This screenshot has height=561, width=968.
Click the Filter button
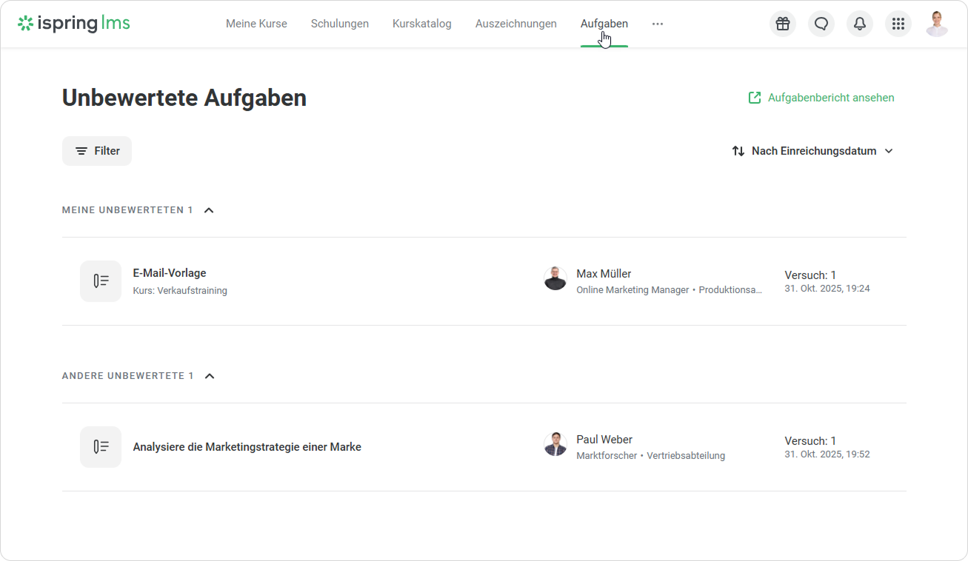click(97, 151)
